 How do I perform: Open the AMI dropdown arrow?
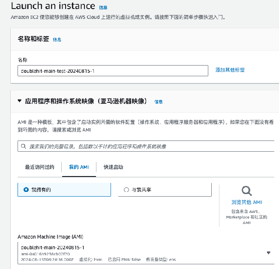[269, 253]
